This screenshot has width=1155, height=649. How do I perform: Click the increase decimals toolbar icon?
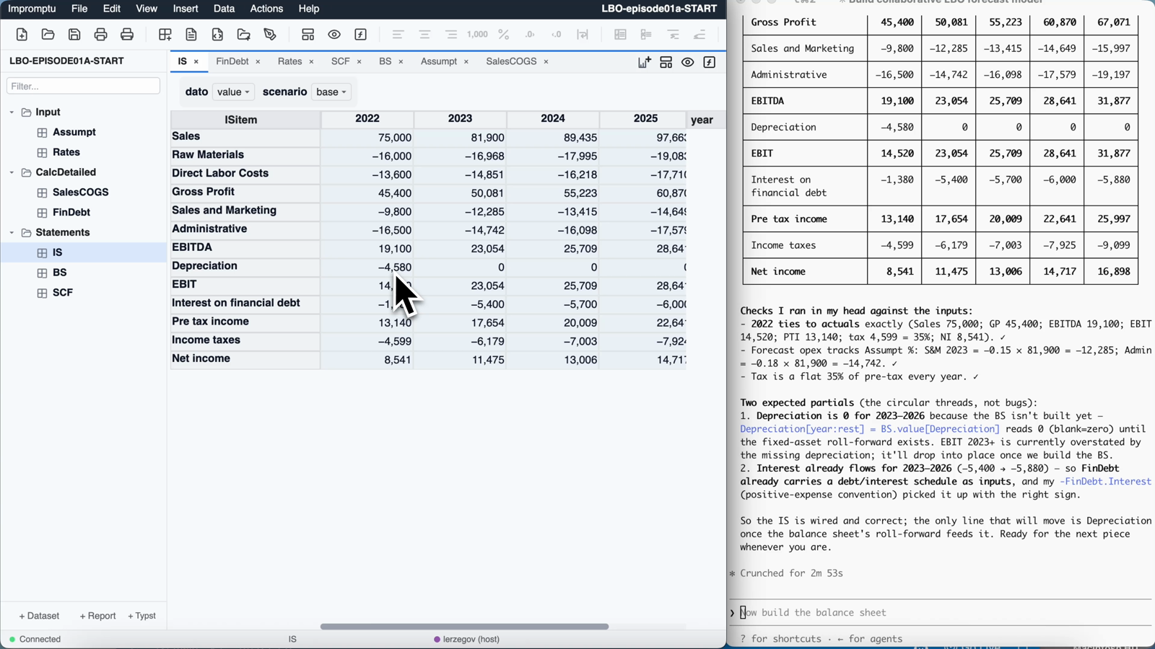click(530, 35)
